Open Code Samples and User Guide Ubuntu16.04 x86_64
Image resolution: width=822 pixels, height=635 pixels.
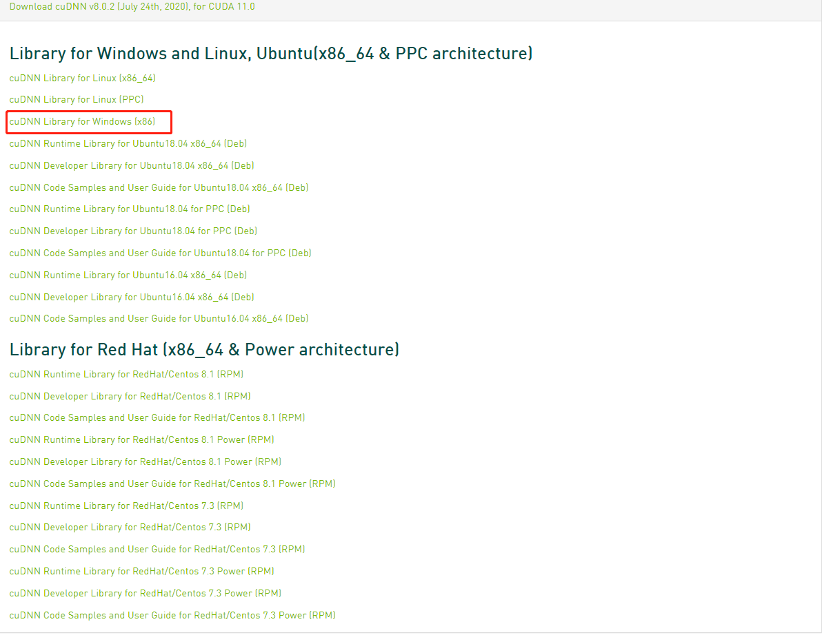coord(159,318)
